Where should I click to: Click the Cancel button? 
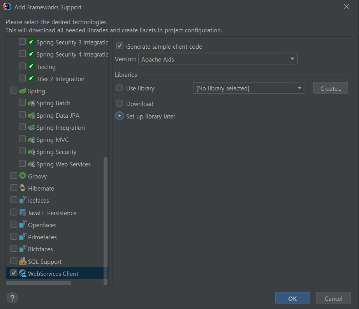333,298
